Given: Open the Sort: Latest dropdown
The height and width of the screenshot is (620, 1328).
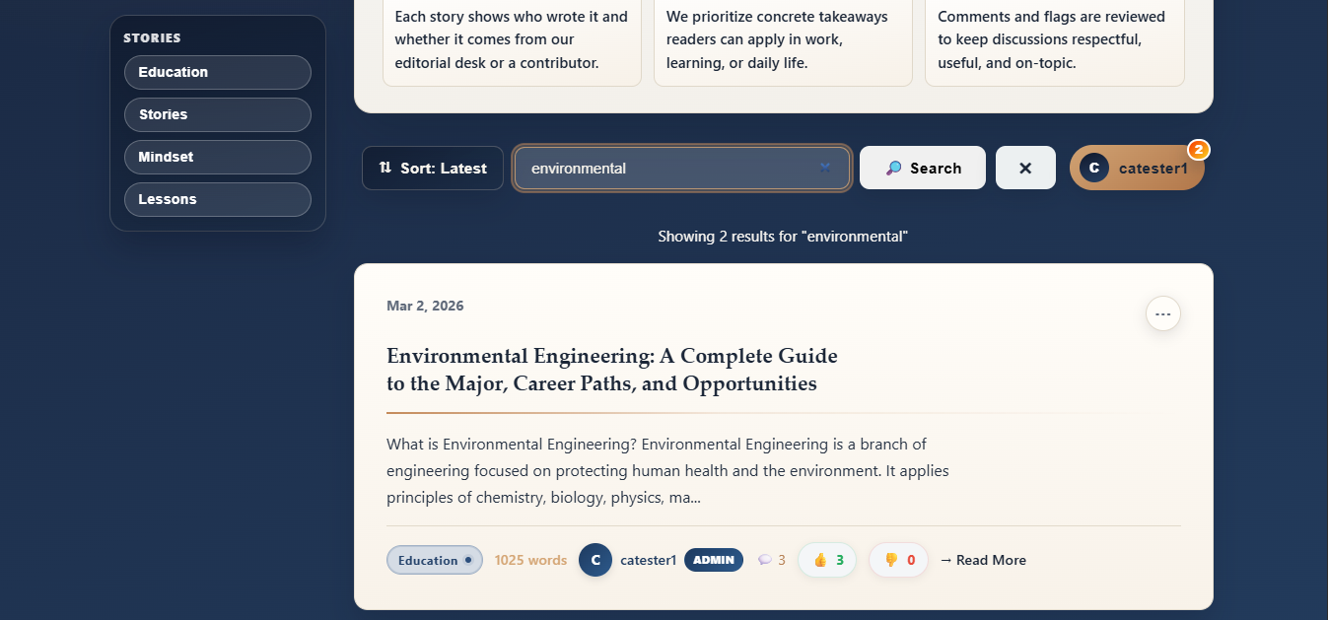Looking at the screenshot, I should [x=433, y=169].
